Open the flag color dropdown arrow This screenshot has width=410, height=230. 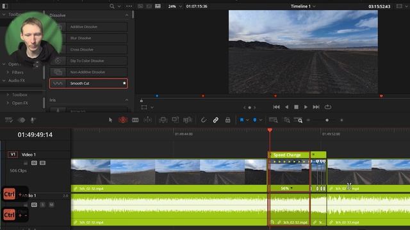pyautogui.click(x=247, y=120)
